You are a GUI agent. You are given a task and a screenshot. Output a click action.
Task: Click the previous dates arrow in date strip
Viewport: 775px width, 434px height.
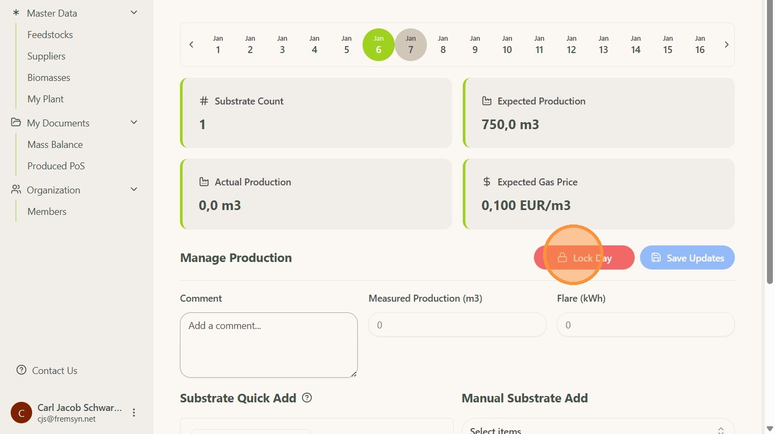point(191,44)
